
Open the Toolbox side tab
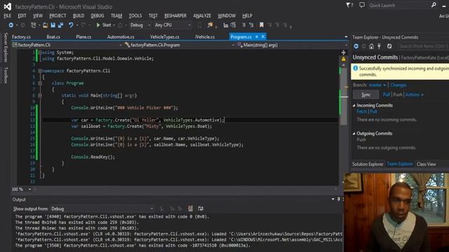point(6,75)
